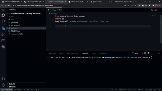Image resolution: width=162 pixels, height=91 pixels.
Task: Open the Source Control view
Action: [3, 28]
